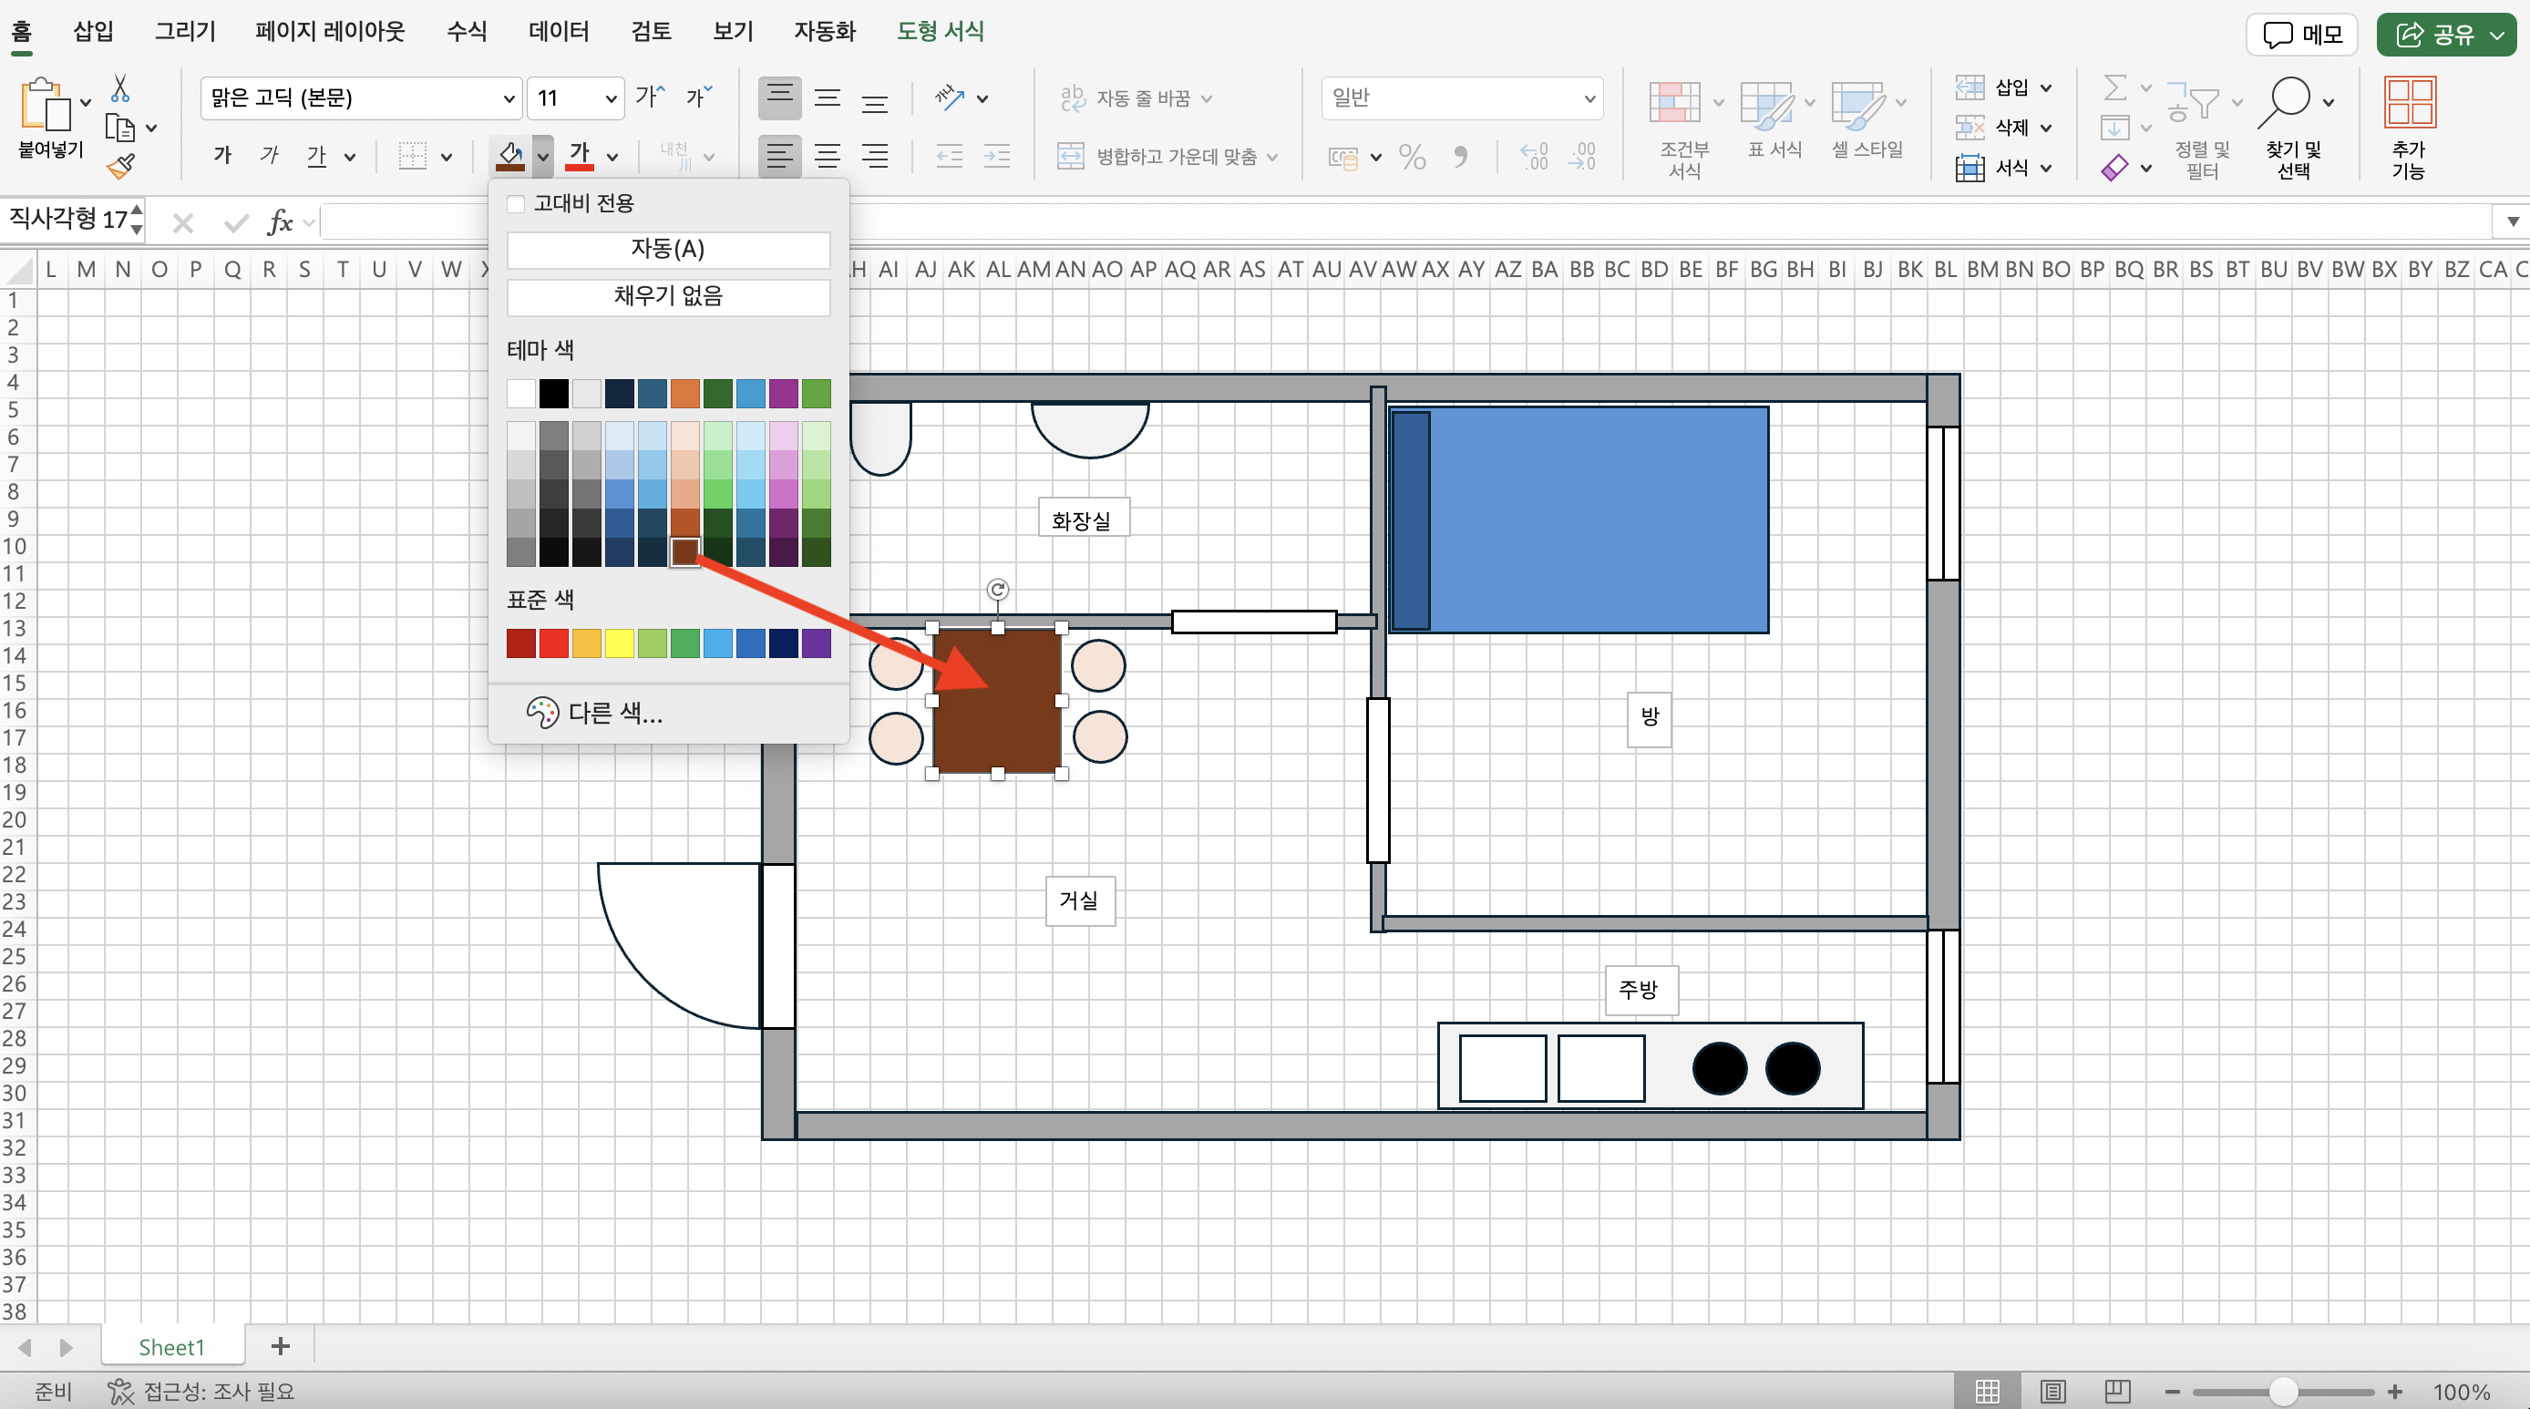This screenshot has width=2530, height=1409.
Task: Open Conditional Formatting (조건부 서식)
Action: pyautogui.click(x=1684, y=129)
